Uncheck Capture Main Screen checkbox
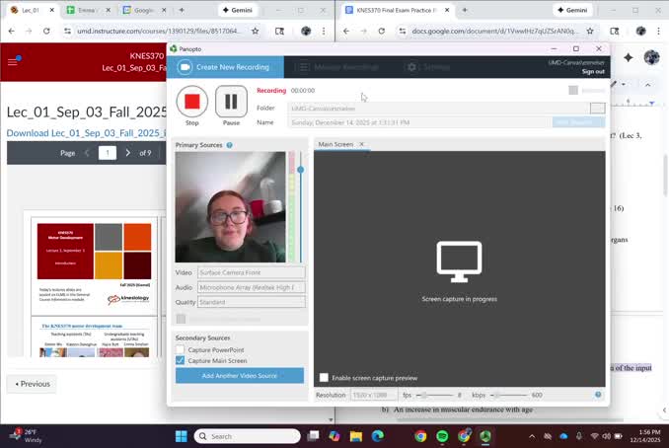 pos(180,360)
